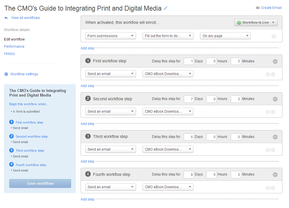Click the Hours field in Fourth workflow step
The width and height of the screenshot is (289, 208).
point(212,175)
